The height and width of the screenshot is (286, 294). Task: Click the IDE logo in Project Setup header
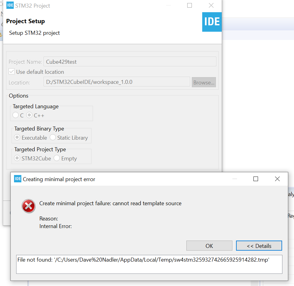tap(212, 22)
